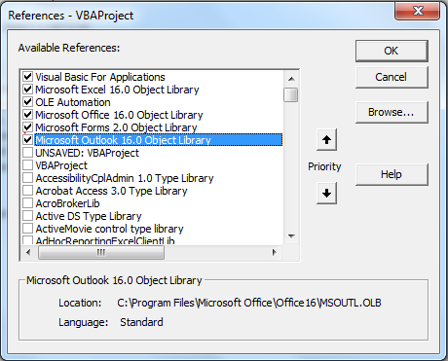The image size is (448, 361).
Task: Click list vertical scrollbar down arrow
Action: tap(291, 235)
